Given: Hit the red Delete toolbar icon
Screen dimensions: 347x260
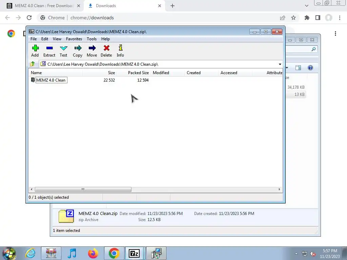Looking at the screenshot, I should point(106,51).
